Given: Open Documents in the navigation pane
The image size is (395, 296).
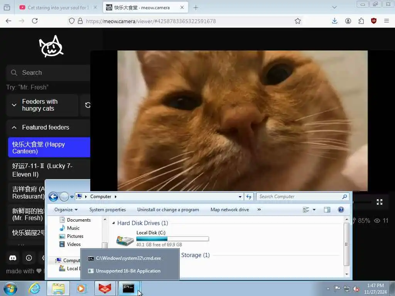Looking at the screenshot, I should pyautogui.click(x=75, y=220).
